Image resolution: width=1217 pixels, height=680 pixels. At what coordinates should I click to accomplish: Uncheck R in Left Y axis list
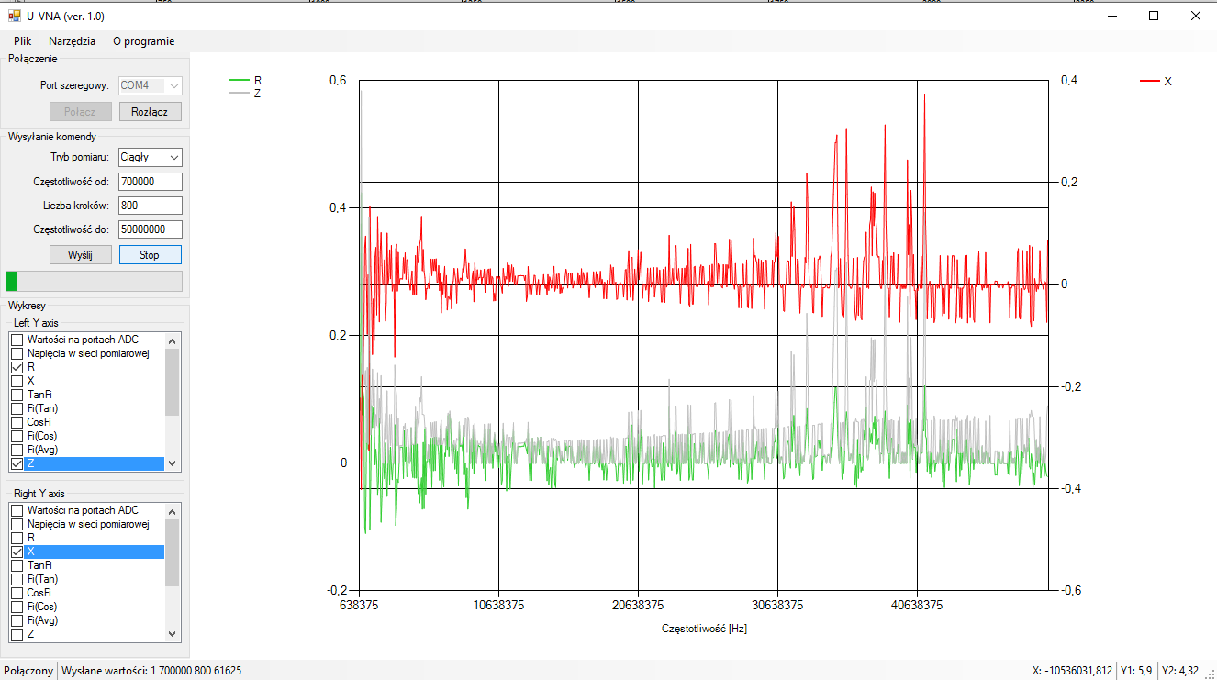click(17, 367)
